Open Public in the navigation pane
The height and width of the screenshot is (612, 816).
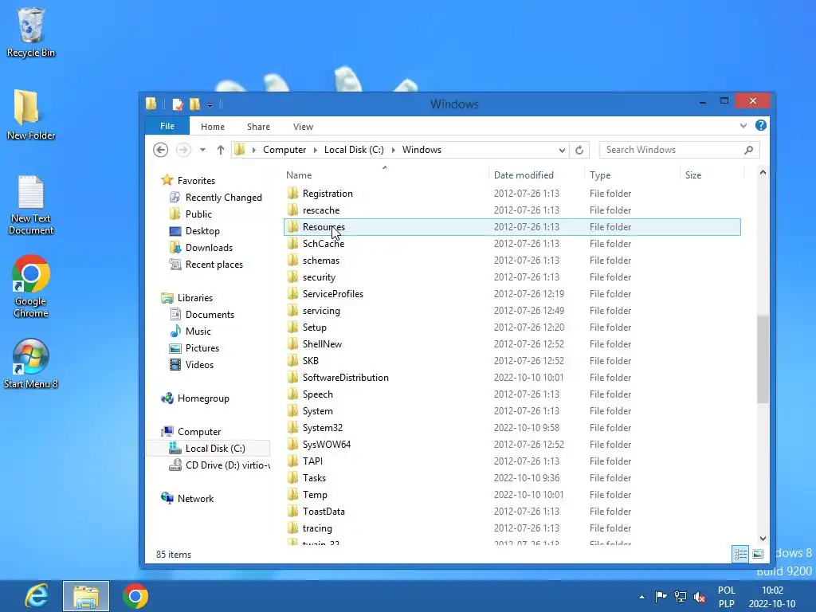click(198, 214)
